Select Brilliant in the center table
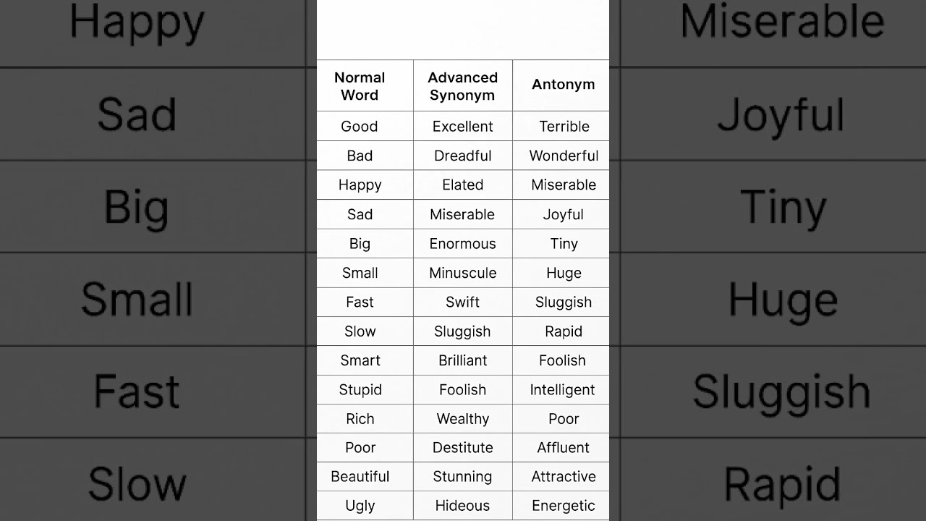Screen dimensions: 926x521 coord(462,360)
